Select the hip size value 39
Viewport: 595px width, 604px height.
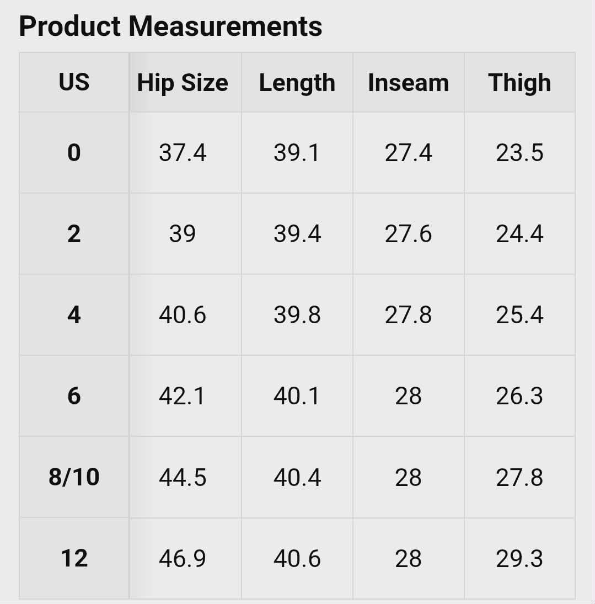tap(183, 234)
